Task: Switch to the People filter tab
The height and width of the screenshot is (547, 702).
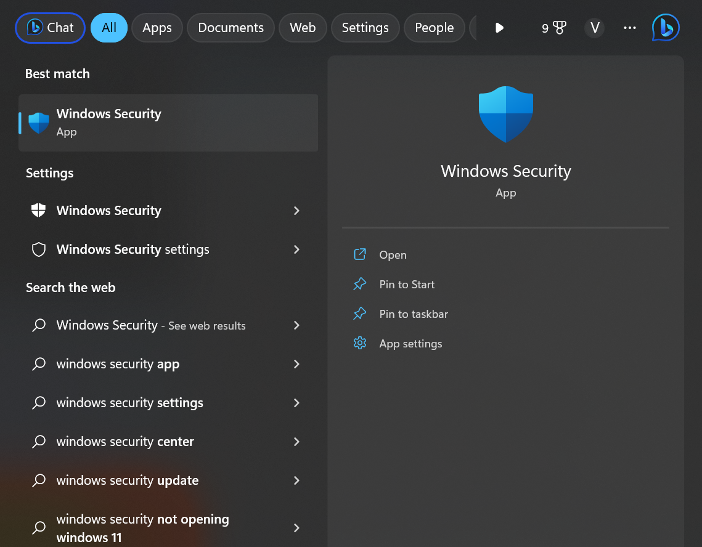Action: (x=434, y=28)
